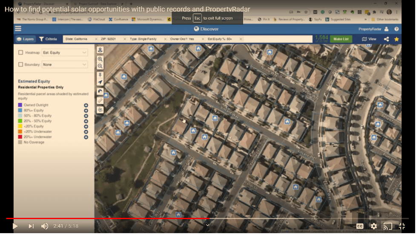
Task: Expand the <20% Underwater plus icon
Action: pyautogui.click(x=86, y=132)
